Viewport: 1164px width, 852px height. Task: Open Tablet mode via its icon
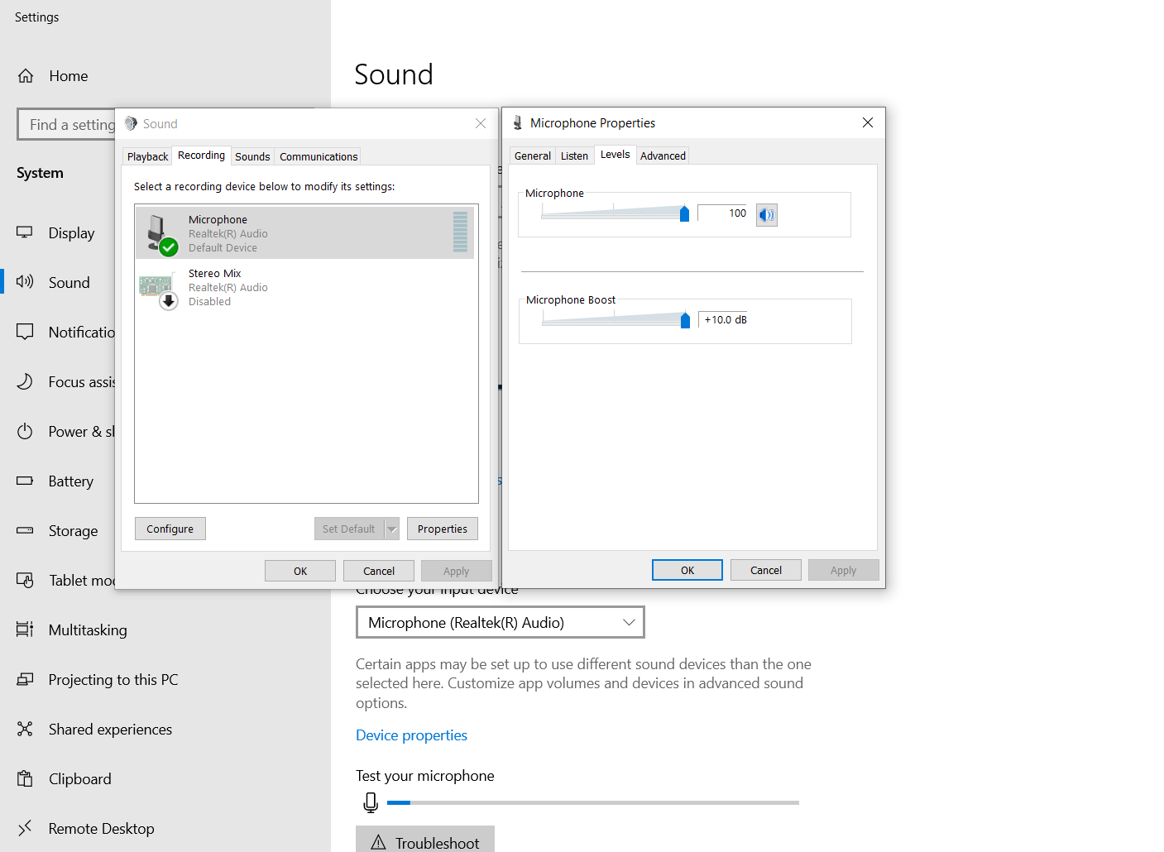tap(25, 580)
